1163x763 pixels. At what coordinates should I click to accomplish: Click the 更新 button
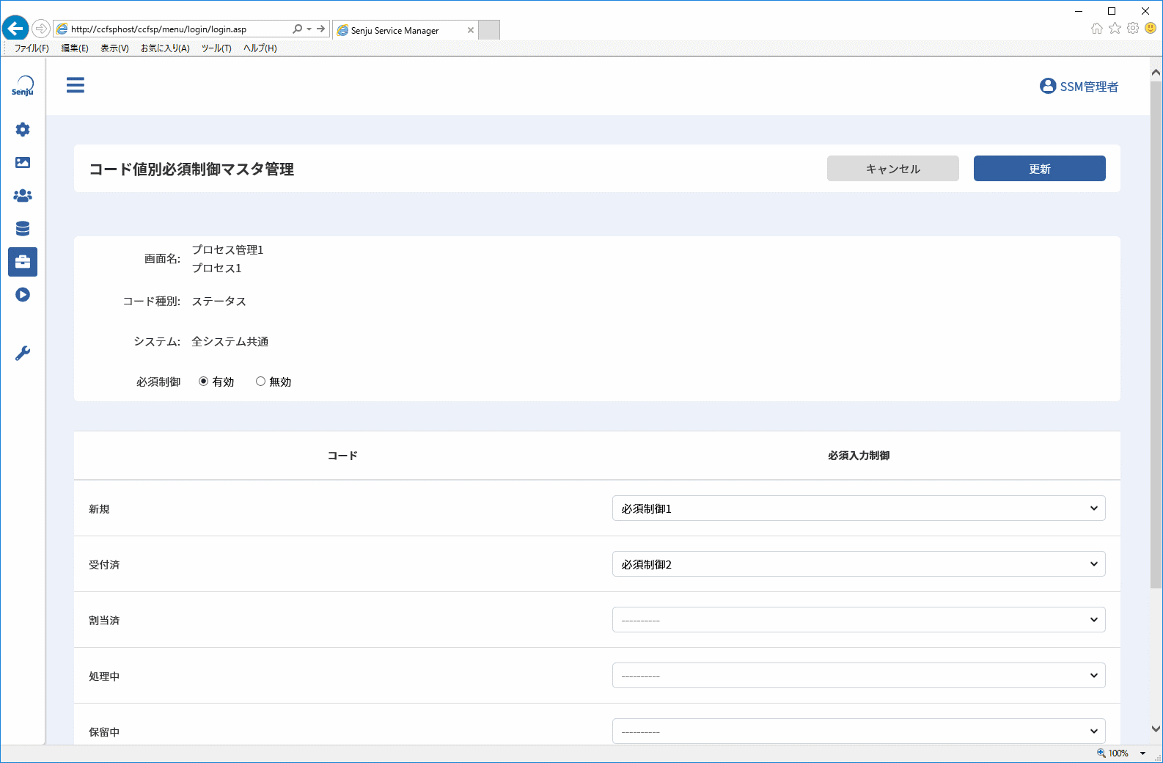point(1040,169)
